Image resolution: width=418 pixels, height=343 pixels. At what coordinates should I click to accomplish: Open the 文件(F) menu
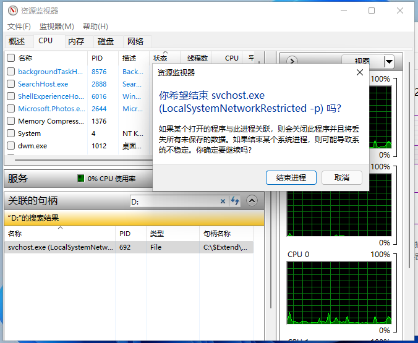[19, 26]
